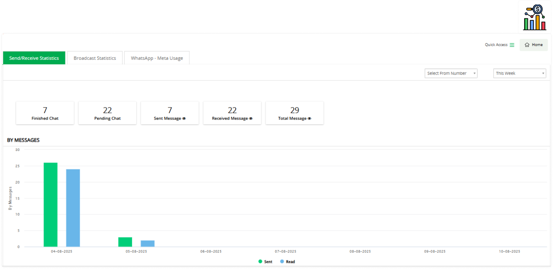Click the 09-08-2025 axis date label
Image resolution: width=553 pixels, height=269 pixels.
pyautogui.click(x=435, y=252)
